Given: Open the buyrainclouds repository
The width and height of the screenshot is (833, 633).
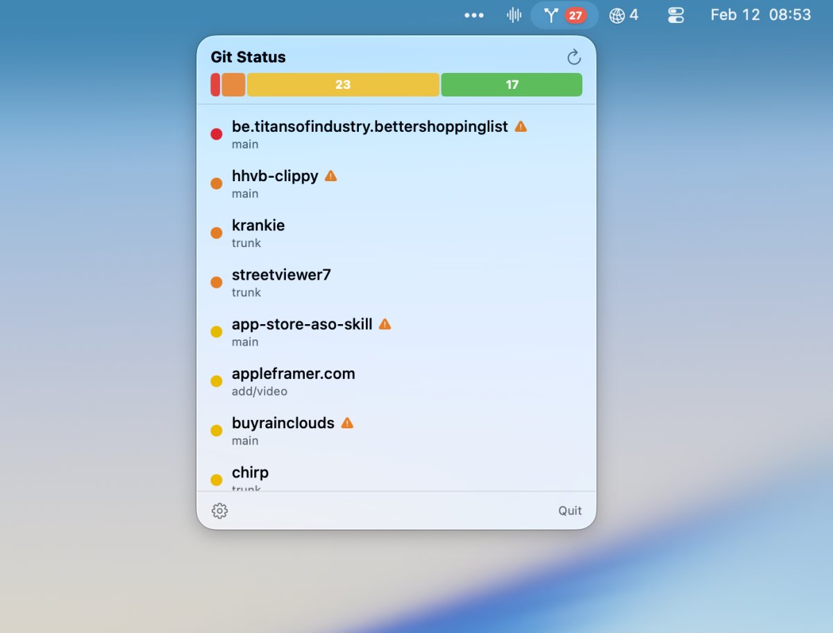Looking at the screenshot, I should click(x=396, y=430).
